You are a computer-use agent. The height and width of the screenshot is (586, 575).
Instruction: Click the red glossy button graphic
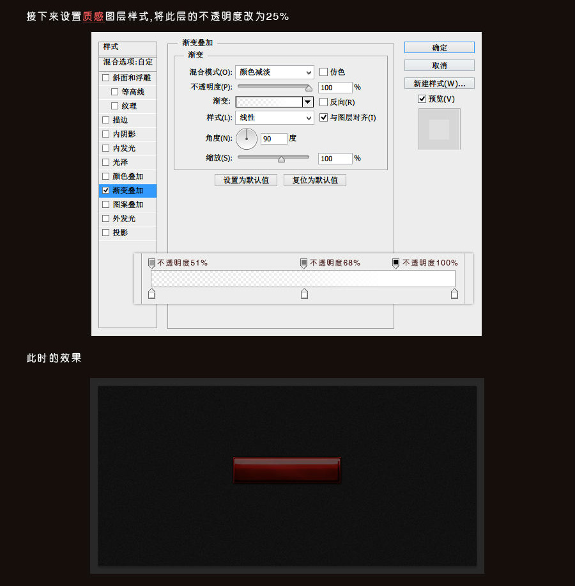287,470
